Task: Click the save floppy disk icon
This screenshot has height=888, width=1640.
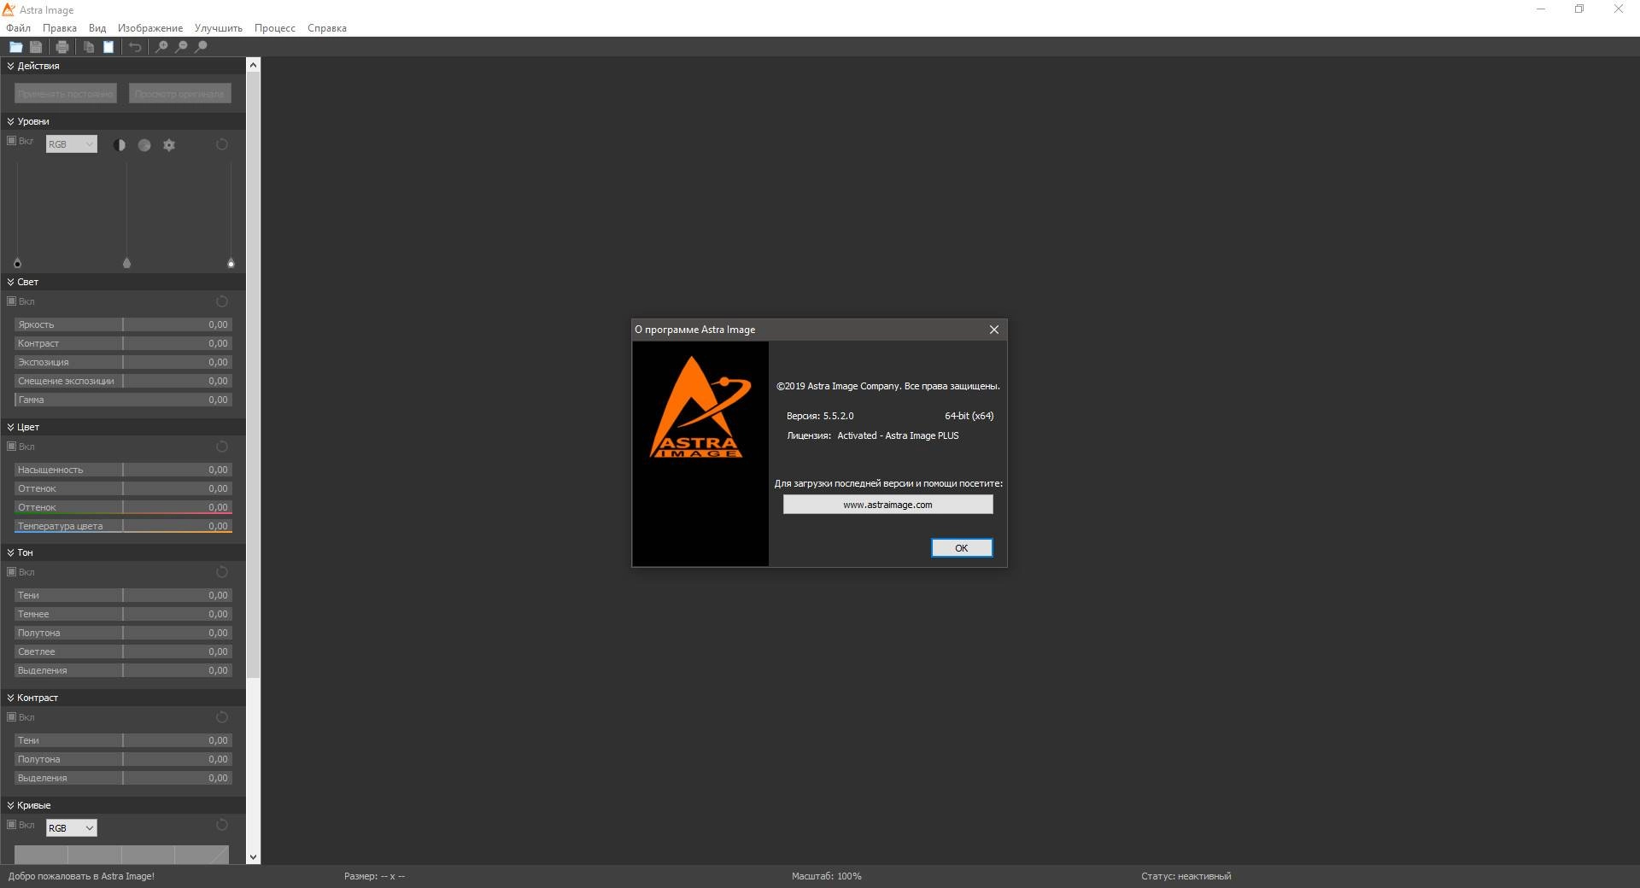Action: (x=36, y=47)
